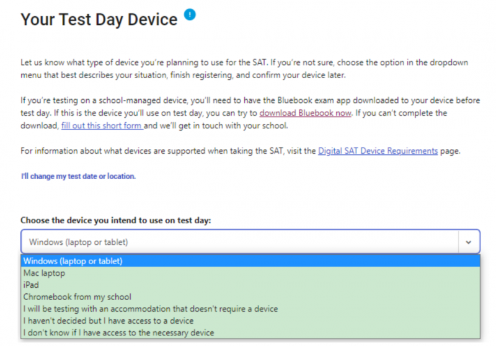This screenshot has height=346, width=496.
Task: Choose the Mac laptop option
Action: pos(250,273)
